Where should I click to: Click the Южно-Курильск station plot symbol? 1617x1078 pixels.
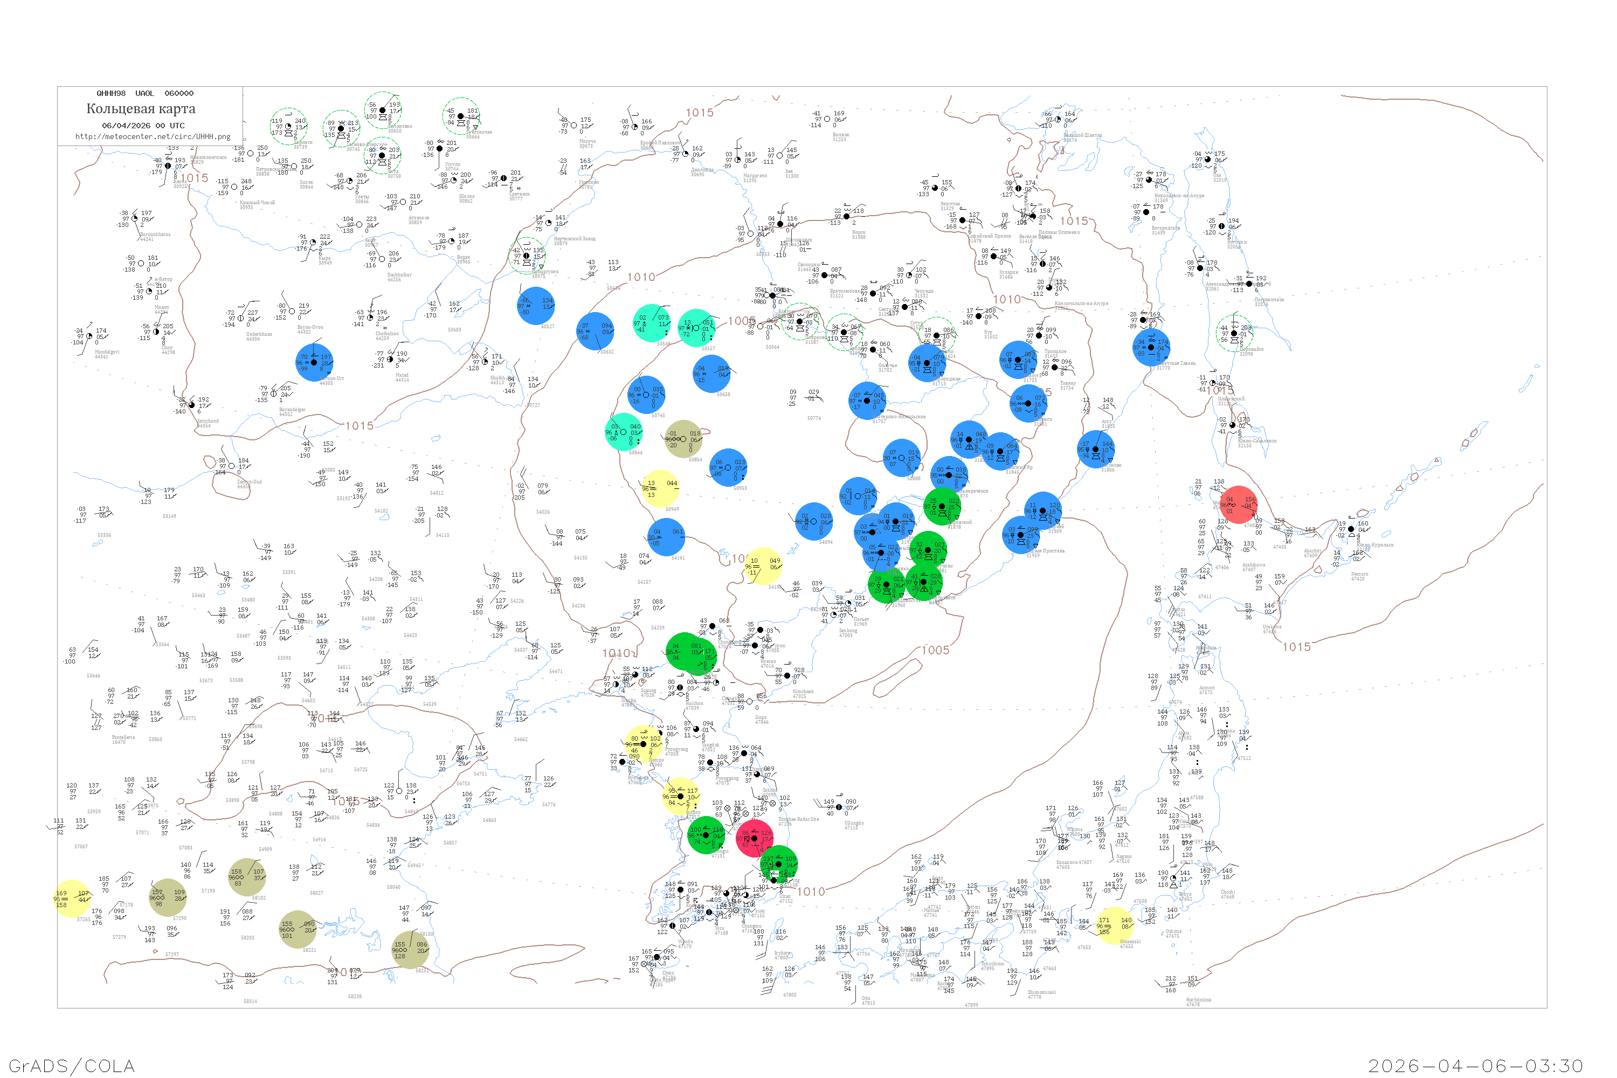coord(1351,529)
